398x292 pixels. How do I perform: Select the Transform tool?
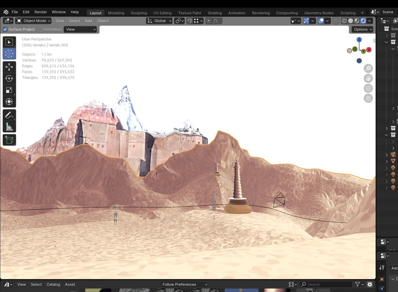(x=9, y=101)
